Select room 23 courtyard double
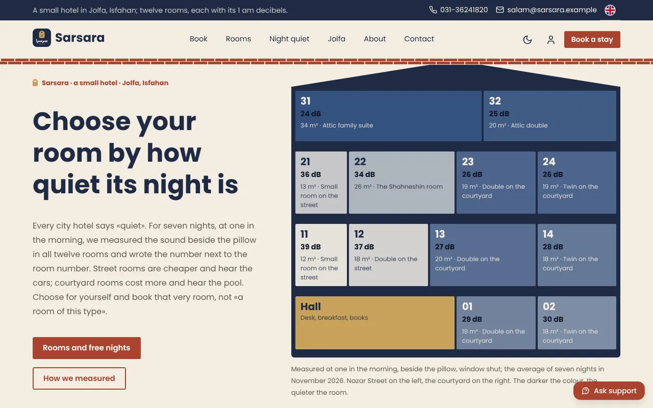 click(x=496, y=183)
